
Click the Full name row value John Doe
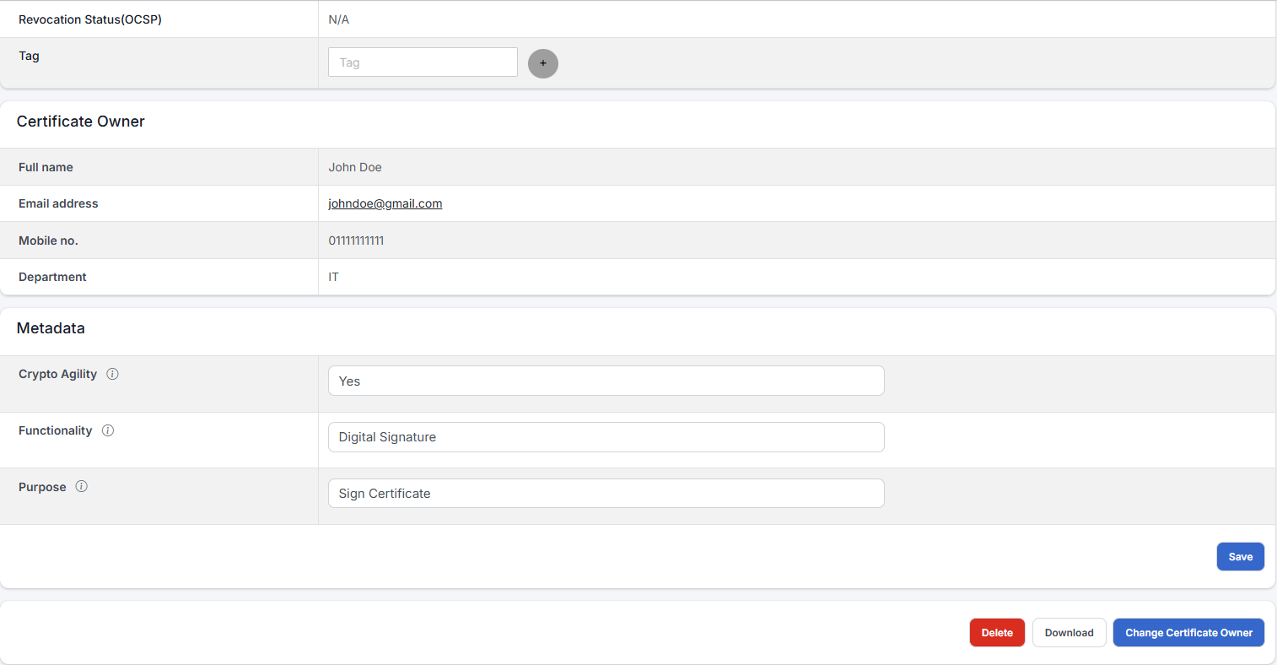pyautogui.click(x=355, y=166)
